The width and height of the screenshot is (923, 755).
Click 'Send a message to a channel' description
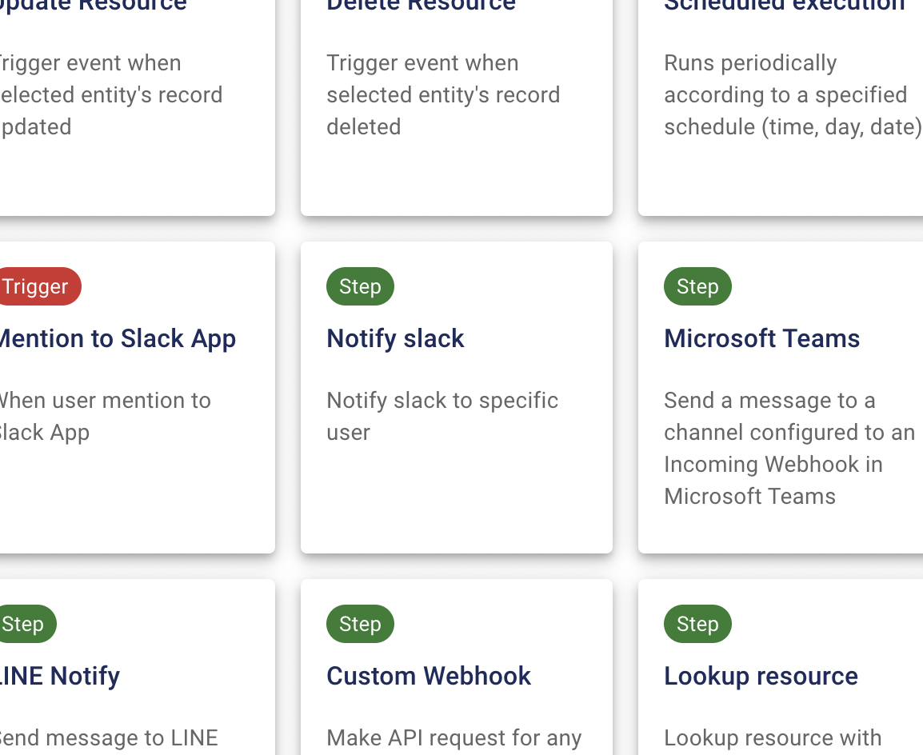(x=789, y=449)
